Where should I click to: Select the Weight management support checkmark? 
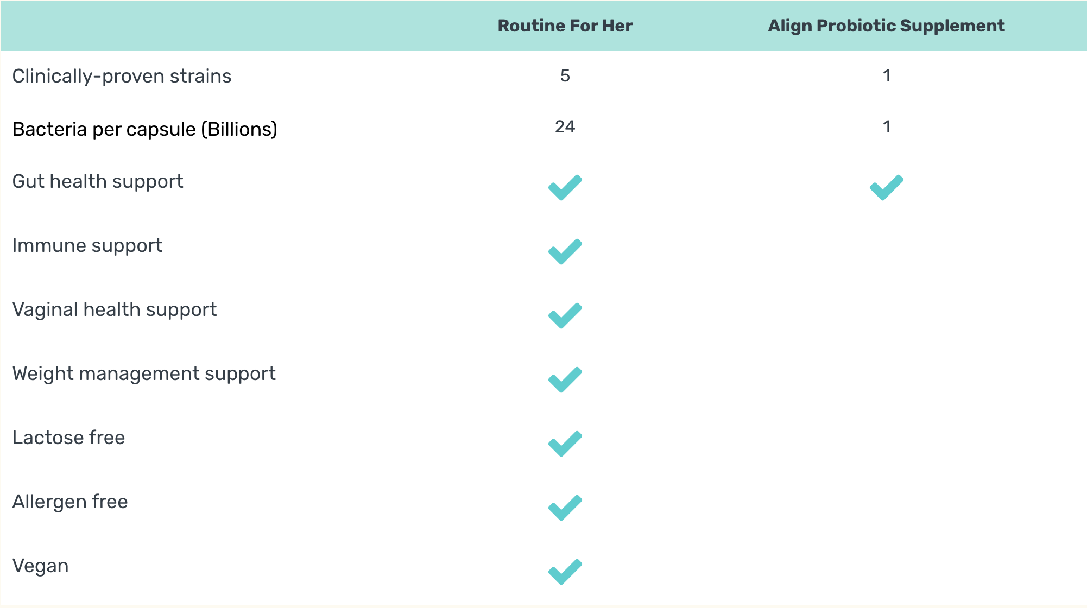(565, 379)
